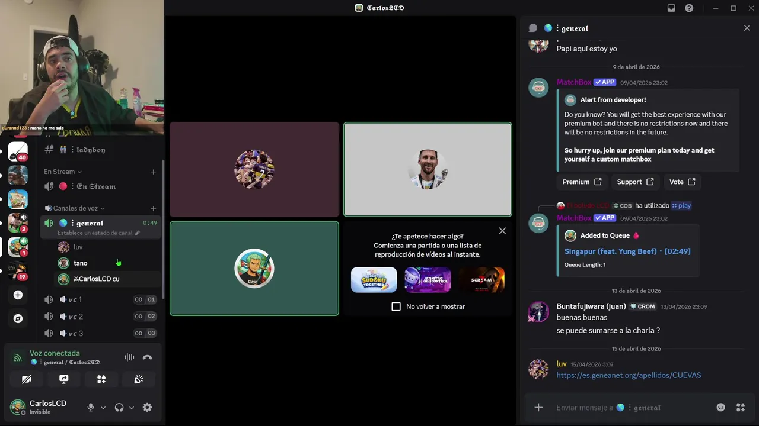
Task: Join the En Stream voice channel
Action: click(x=101, y=186)
